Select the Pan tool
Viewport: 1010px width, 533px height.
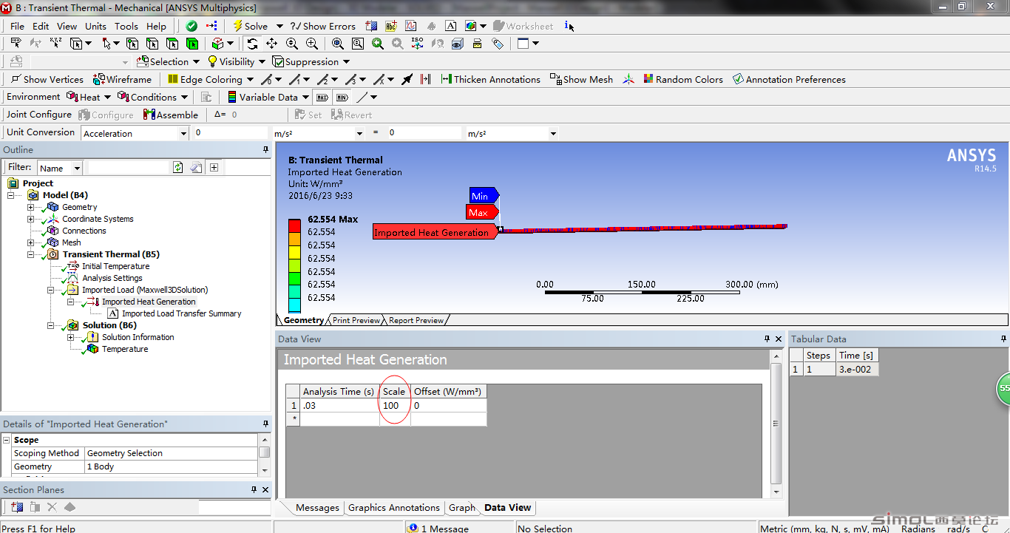[x=271, y=44]
